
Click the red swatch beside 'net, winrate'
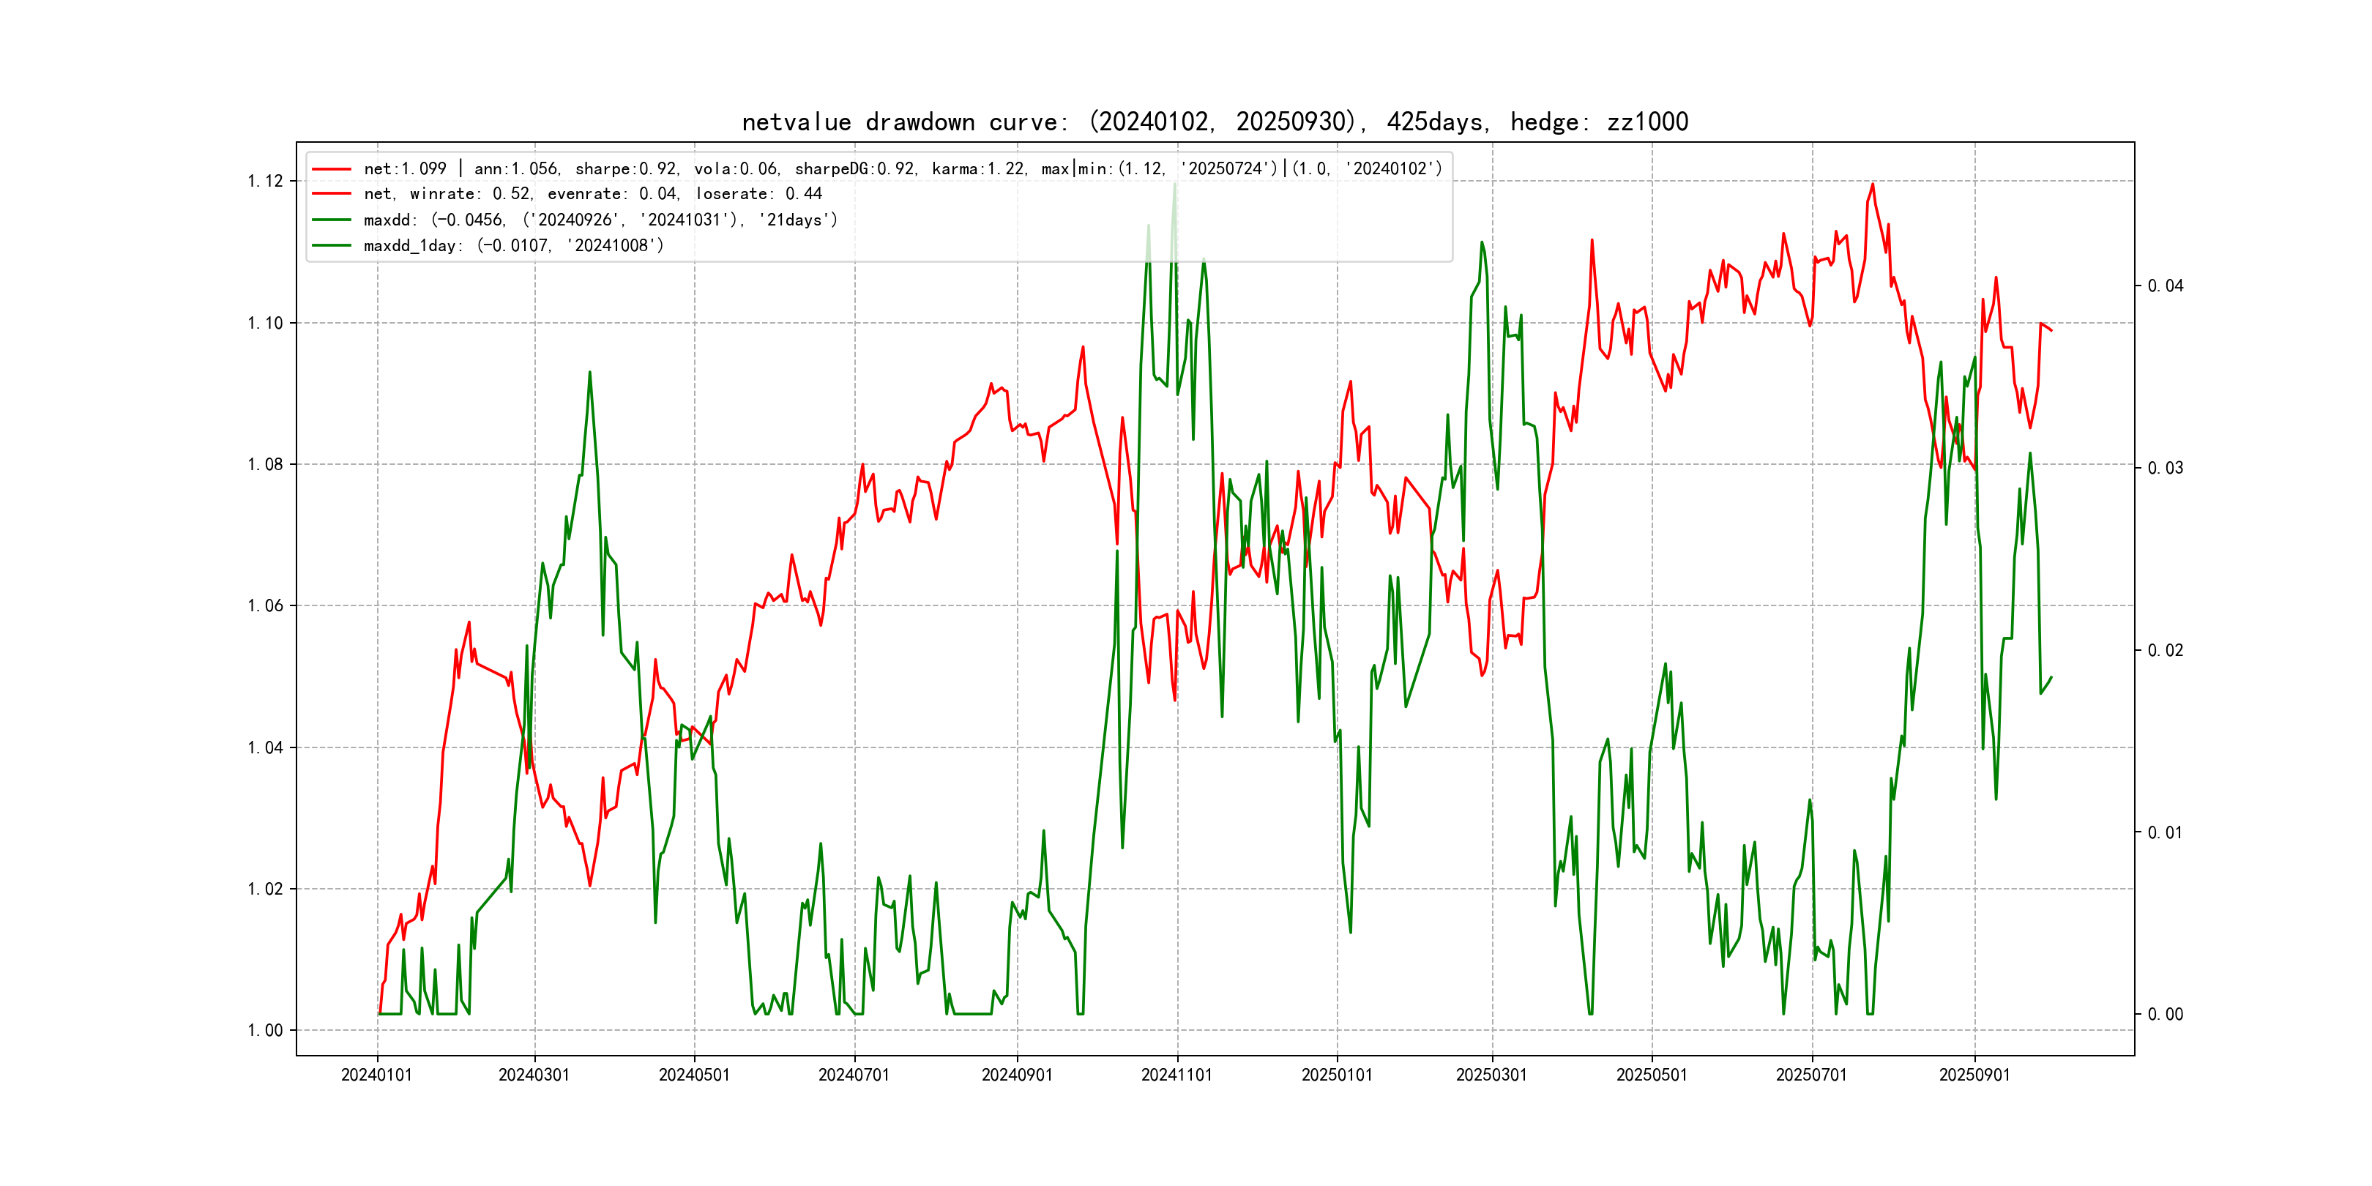tap(332, 194)
